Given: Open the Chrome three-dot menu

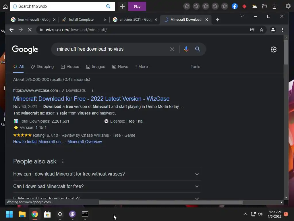Looking at the screenshot, I should (x=282, y=30).
